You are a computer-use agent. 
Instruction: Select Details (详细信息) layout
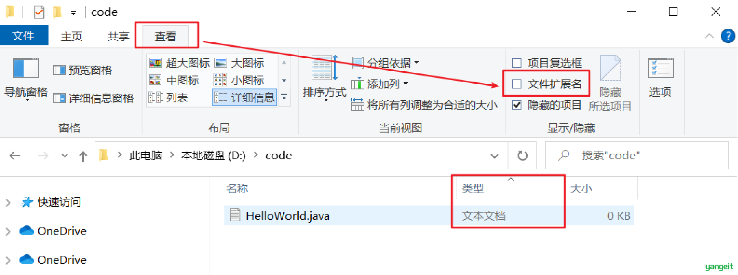245,98
